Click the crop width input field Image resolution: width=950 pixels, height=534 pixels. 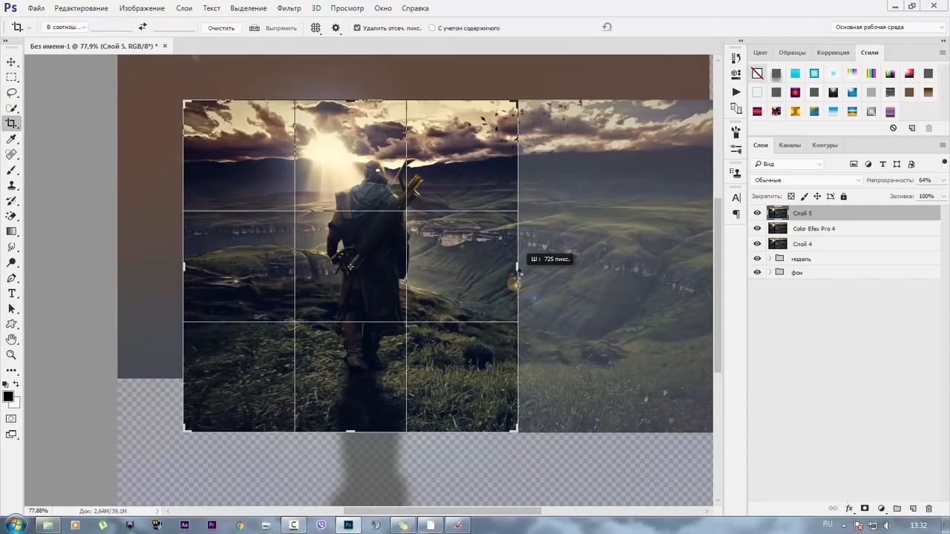coord(111,27)
